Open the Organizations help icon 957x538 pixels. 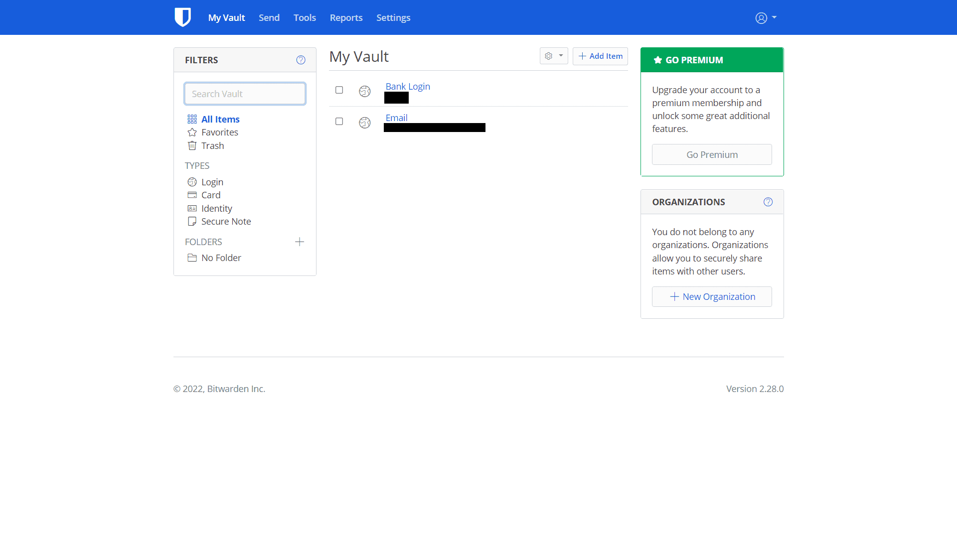point(768,202)
